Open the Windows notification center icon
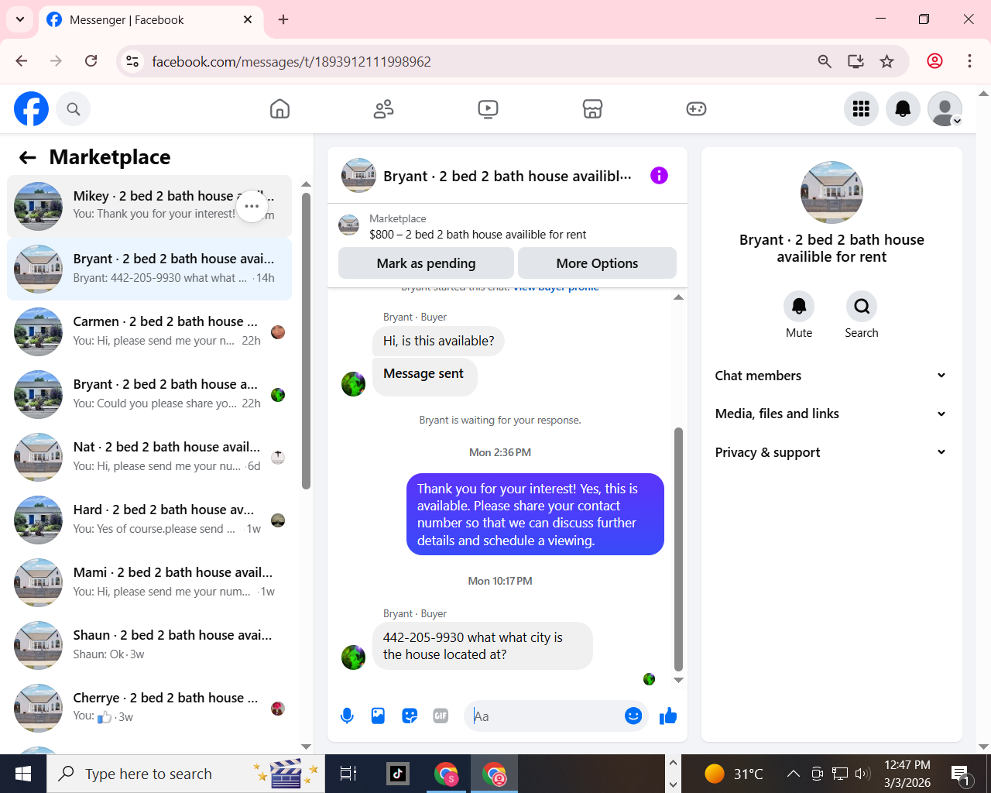The image size is (991, 793). pyautogui.click(x=961, y=774)
